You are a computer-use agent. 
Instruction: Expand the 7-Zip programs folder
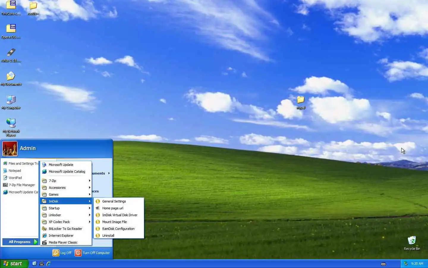click(66, 181)
